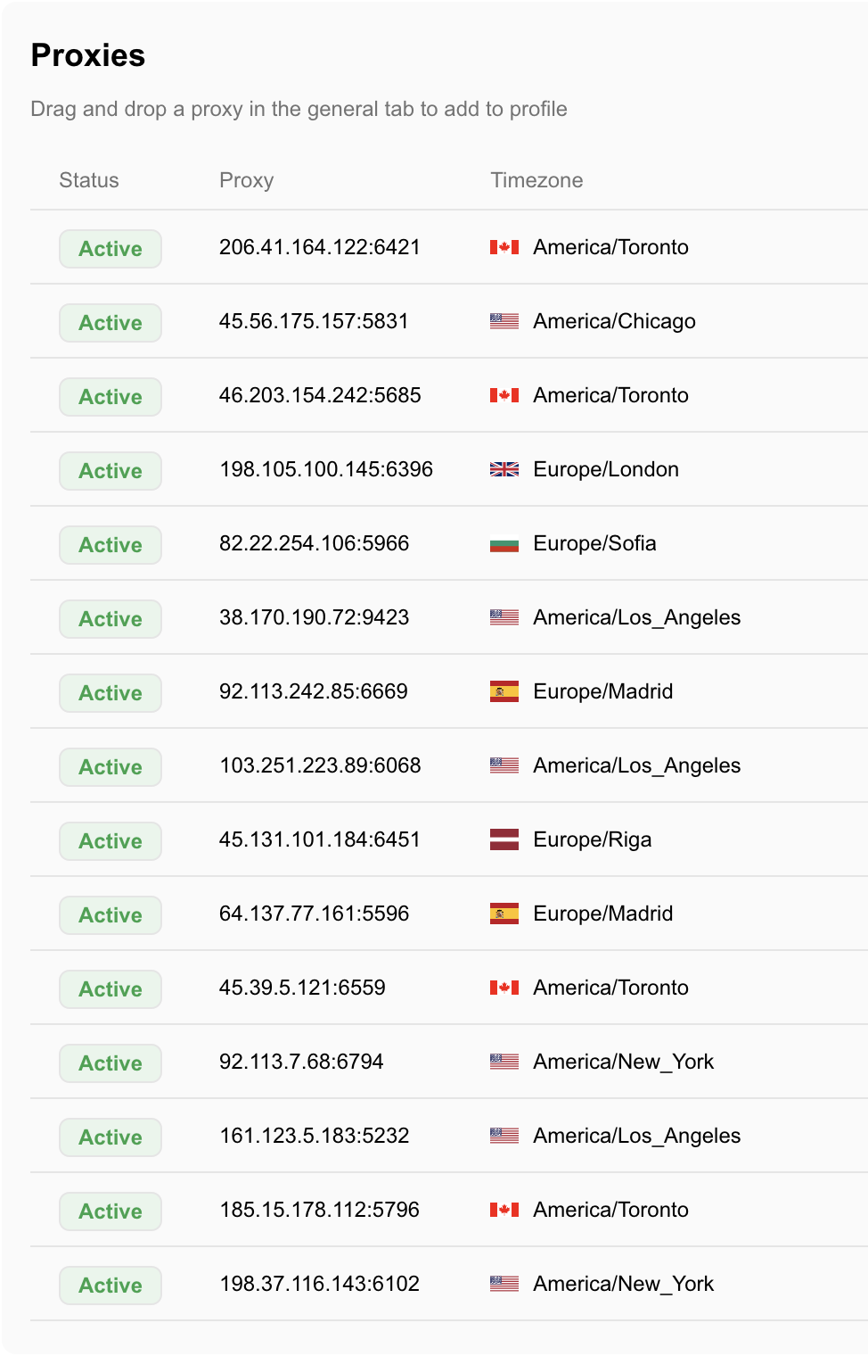868x1356 pixels.
Task: Click the UK flag beside Europe/London
Action: pos(504,469)
